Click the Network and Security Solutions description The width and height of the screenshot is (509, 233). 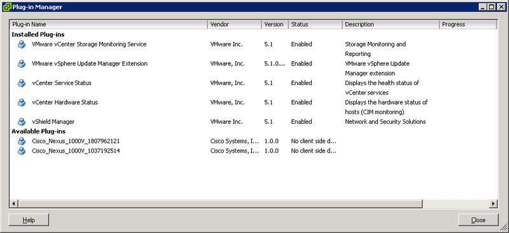[386, 122]
